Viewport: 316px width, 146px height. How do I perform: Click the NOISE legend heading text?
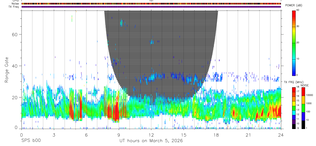[304, 85]
